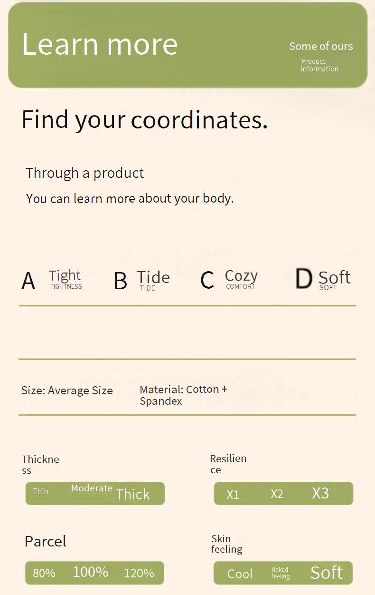Choose the 80% parcel option
375x595 pixels.
(44, 574)
